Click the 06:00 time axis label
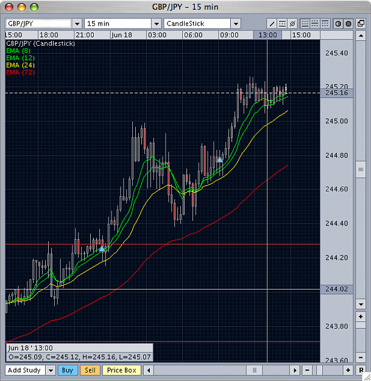 click(x=193, y=35)
